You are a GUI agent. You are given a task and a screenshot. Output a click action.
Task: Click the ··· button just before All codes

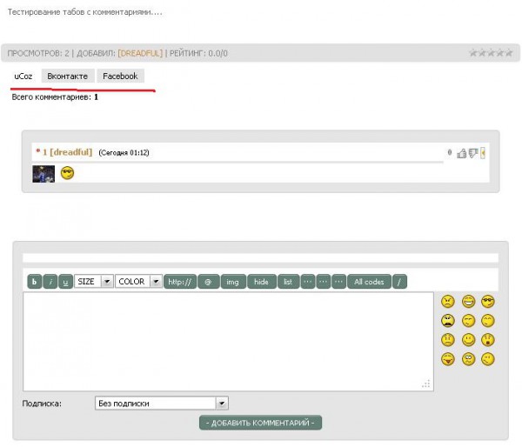pos(338,282)
